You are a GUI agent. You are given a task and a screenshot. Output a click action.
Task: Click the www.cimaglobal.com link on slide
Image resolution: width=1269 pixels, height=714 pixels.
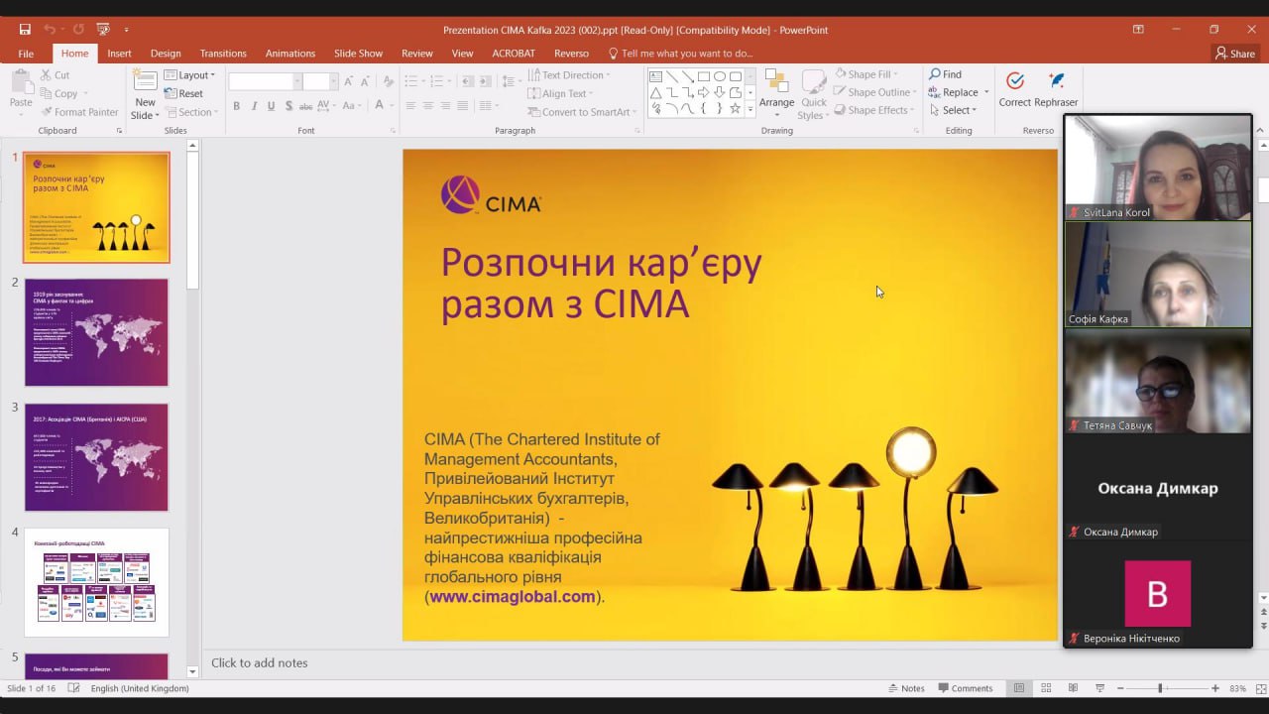click(x=513, y=597)
